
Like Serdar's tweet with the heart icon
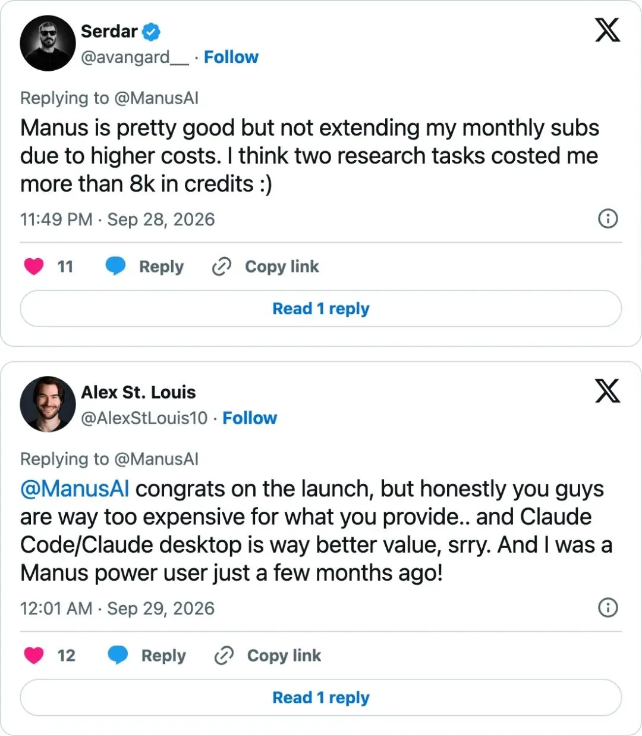(34, 267)
